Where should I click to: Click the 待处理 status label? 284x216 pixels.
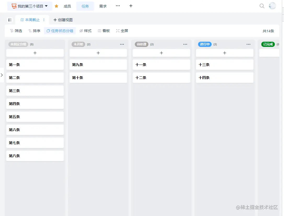[141, 44]
